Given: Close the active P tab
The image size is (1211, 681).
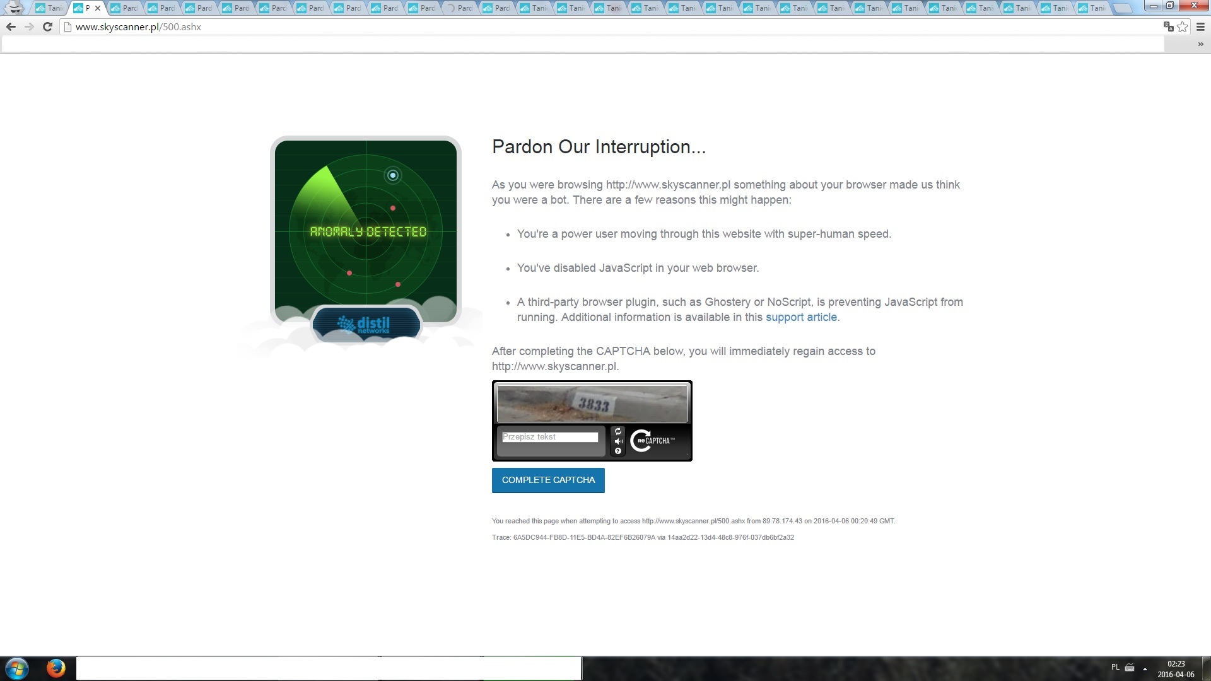Looking at the screenshot, I should 98,8.
